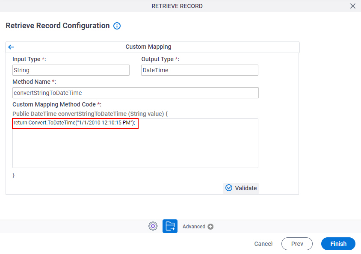361x254 pixels.
Task: Click the Validate button
Action: point(241,188)
